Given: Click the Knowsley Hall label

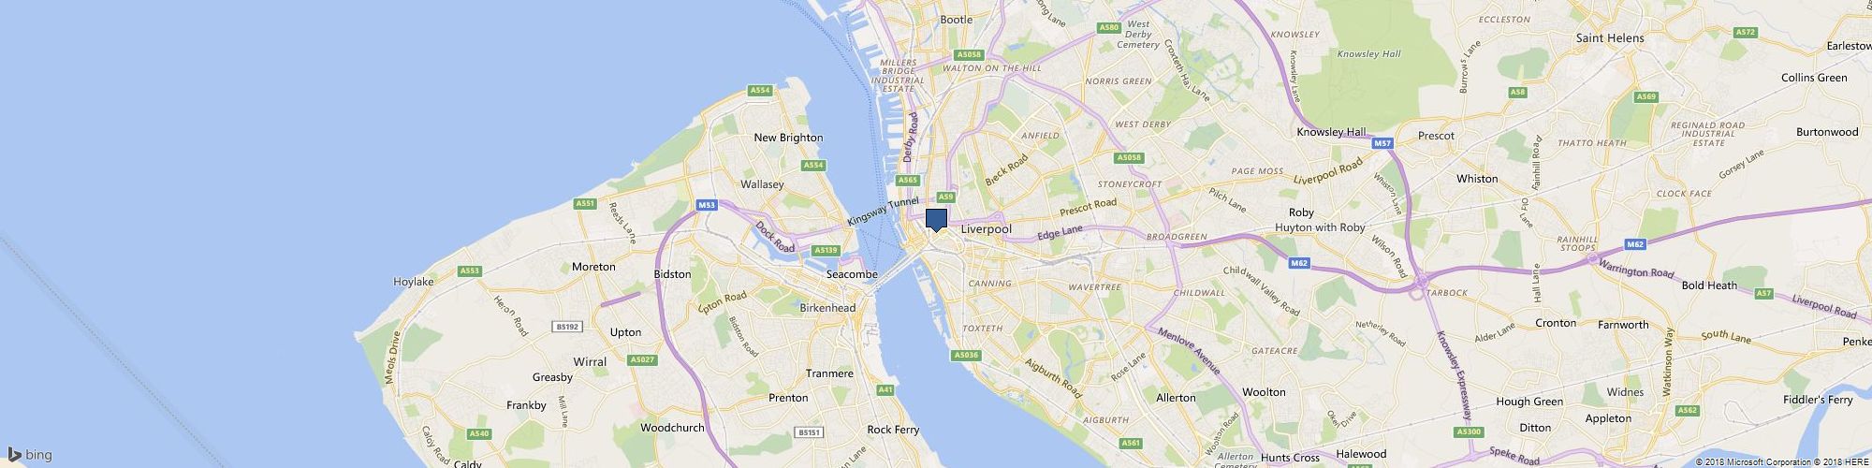Looking at the screenshot, I should (1331, 133).
